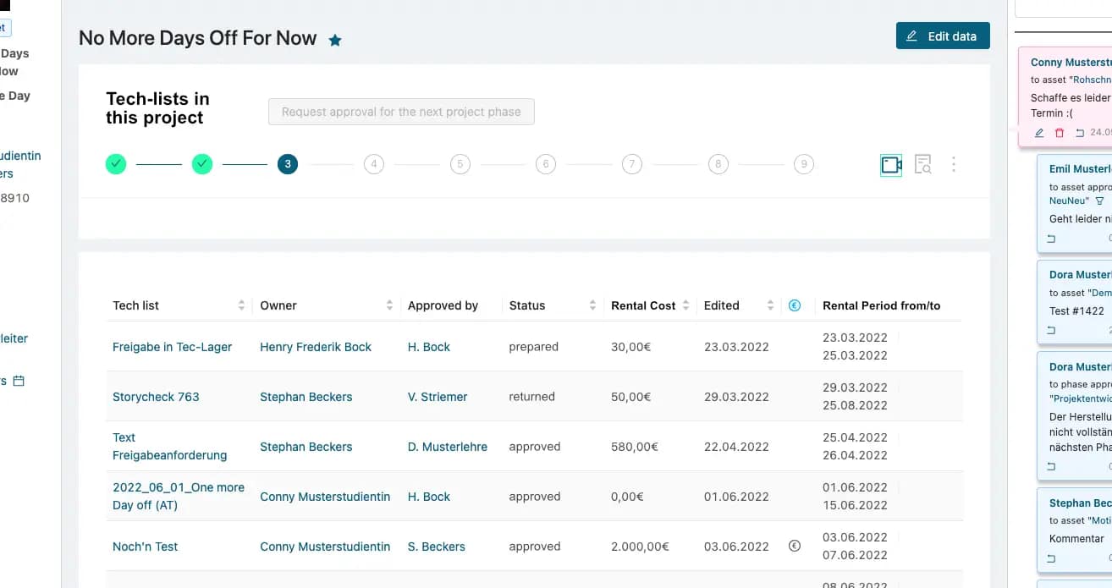Click the euro icon in the table header
The height and width of the screenshot is (588, 1112).
click(794, 305)
